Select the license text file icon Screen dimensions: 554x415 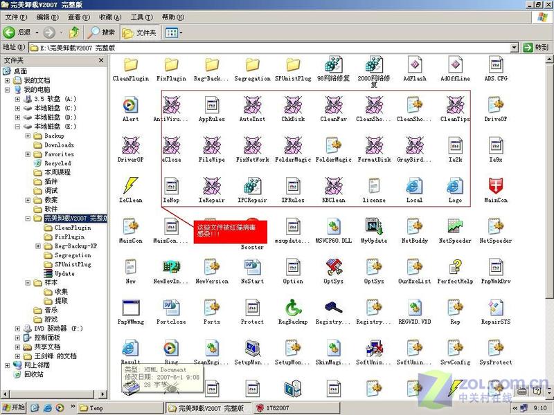click(374, 186)
